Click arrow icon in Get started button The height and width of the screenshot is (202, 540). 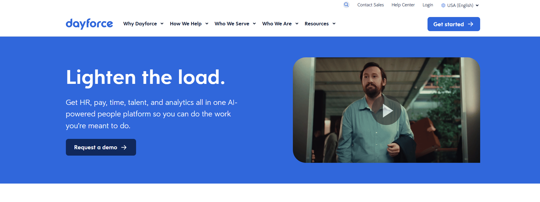[471, 24]
